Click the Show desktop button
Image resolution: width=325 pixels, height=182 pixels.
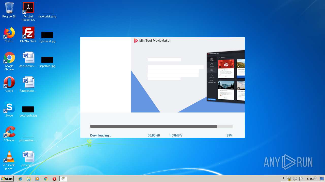tap(322, 179)
